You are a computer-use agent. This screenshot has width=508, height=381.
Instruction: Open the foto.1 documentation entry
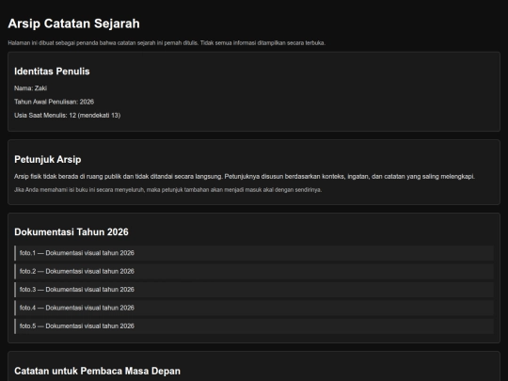pyautogui.click(x=254, y=253)
